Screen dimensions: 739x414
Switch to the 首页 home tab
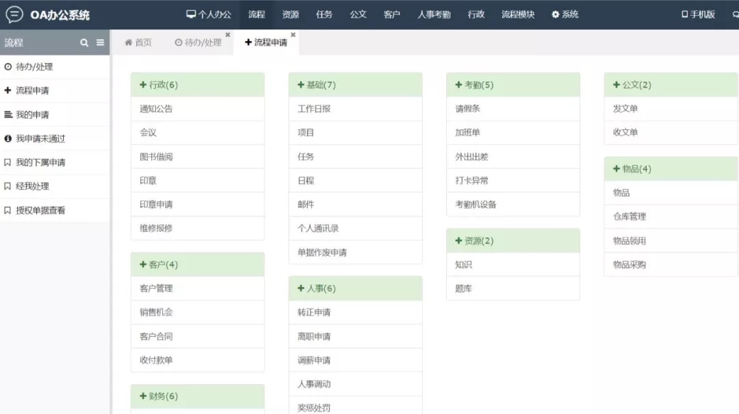(x=138, y=42)
